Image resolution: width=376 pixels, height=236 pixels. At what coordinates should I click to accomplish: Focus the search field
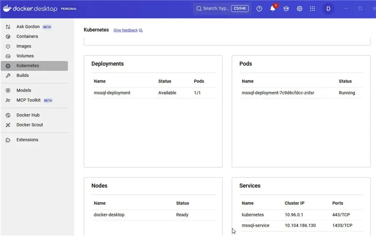click(222, 8)
